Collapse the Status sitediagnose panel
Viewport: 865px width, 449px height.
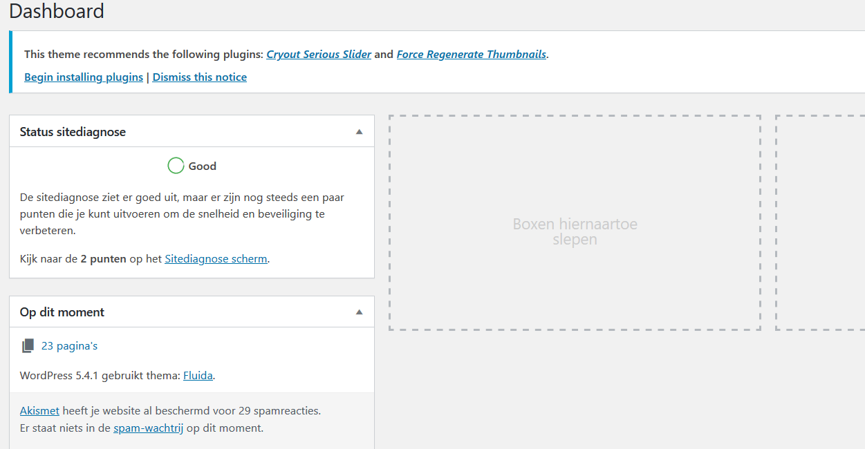359,131
